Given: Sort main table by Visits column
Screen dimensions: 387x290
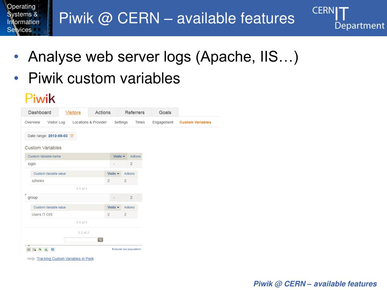Looking at the screenshot, I should (119, 156).
